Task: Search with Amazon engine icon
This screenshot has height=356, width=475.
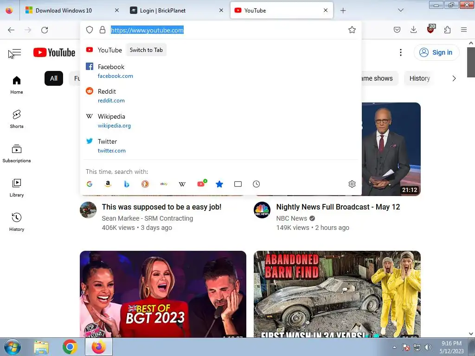Action: (108, 184)
